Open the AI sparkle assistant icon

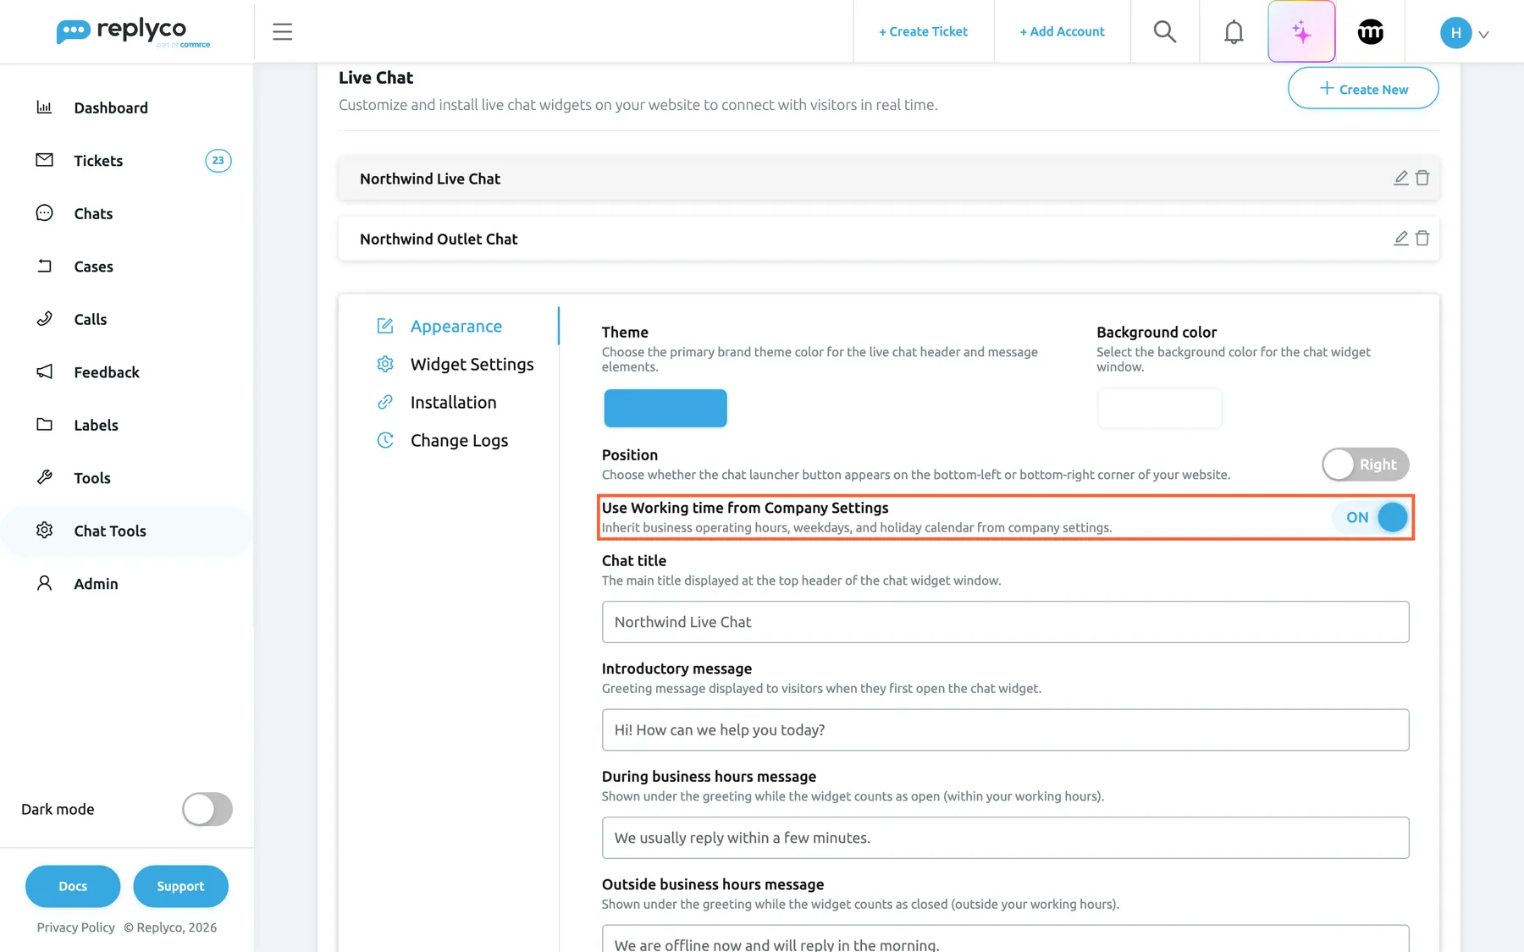tap(1301, 32)
